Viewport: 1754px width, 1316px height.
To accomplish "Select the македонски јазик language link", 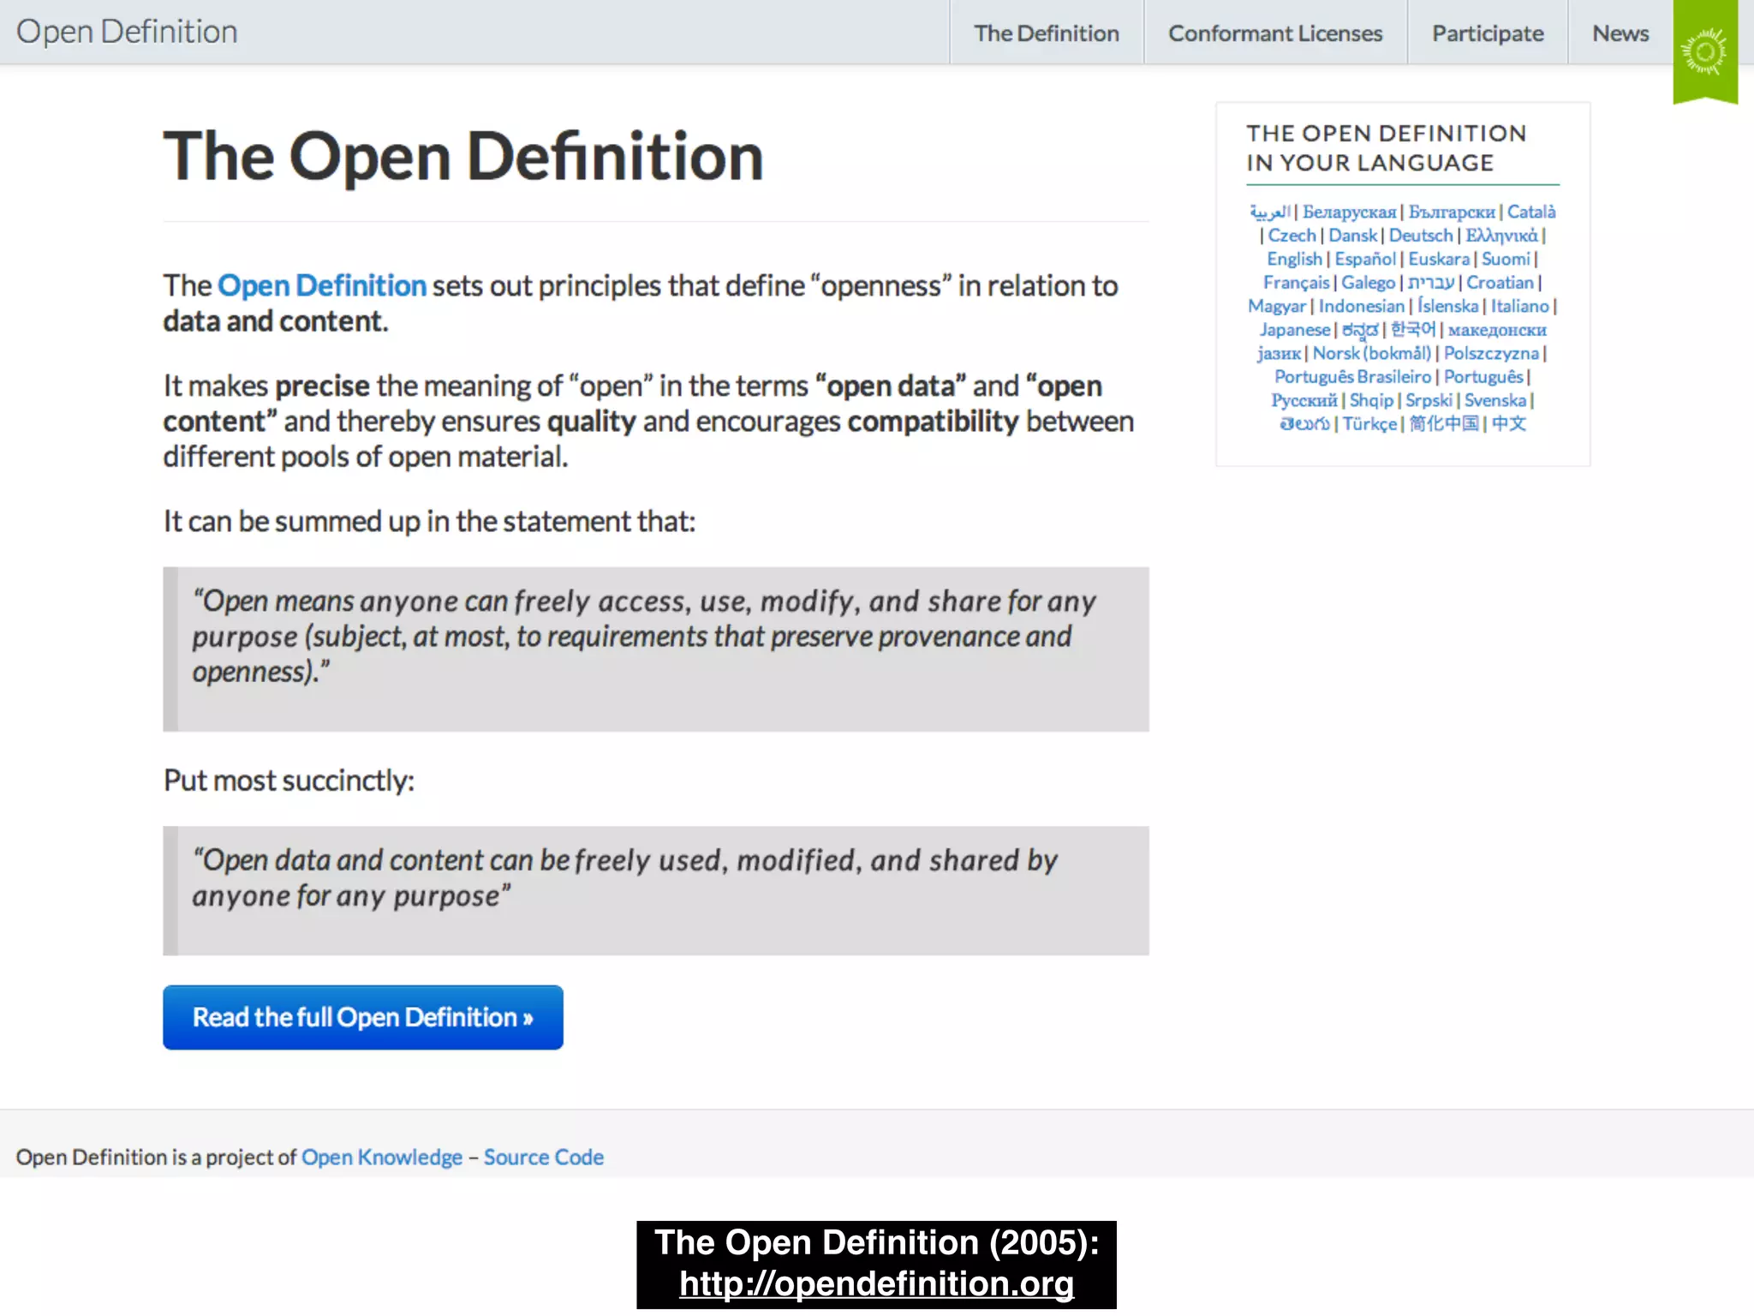I will pyautogui.click(x=1497, y=330).
